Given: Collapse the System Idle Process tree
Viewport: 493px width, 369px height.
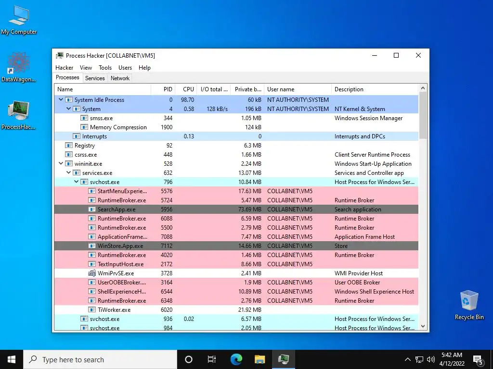Looking at the screenshot, I should point(61,100).
